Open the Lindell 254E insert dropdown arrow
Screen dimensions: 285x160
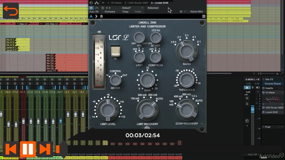pos(282,112)
